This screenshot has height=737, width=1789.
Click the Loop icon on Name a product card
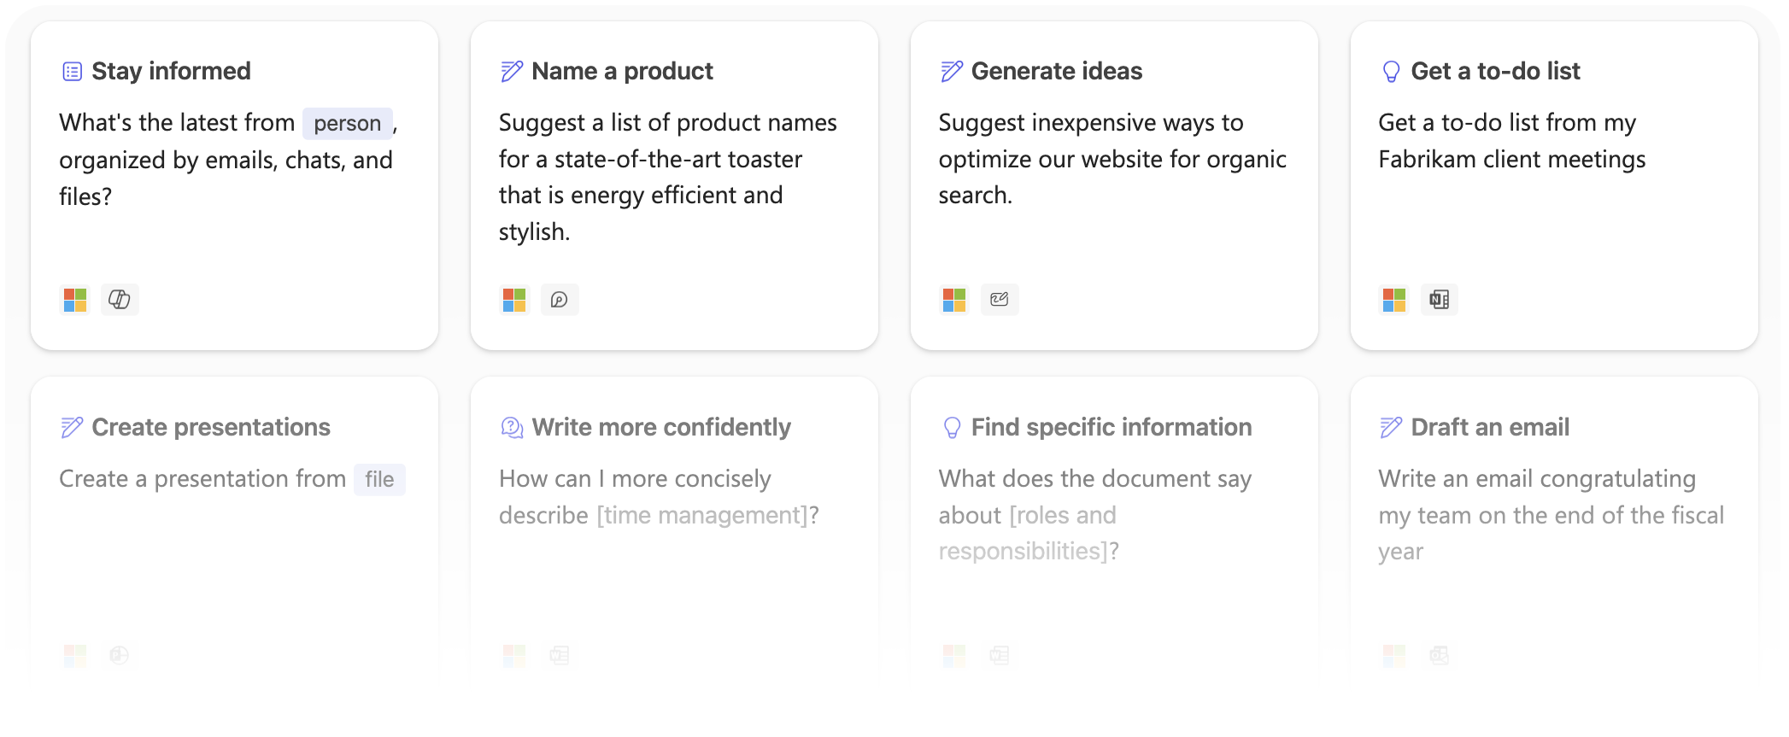click(560, 300)
